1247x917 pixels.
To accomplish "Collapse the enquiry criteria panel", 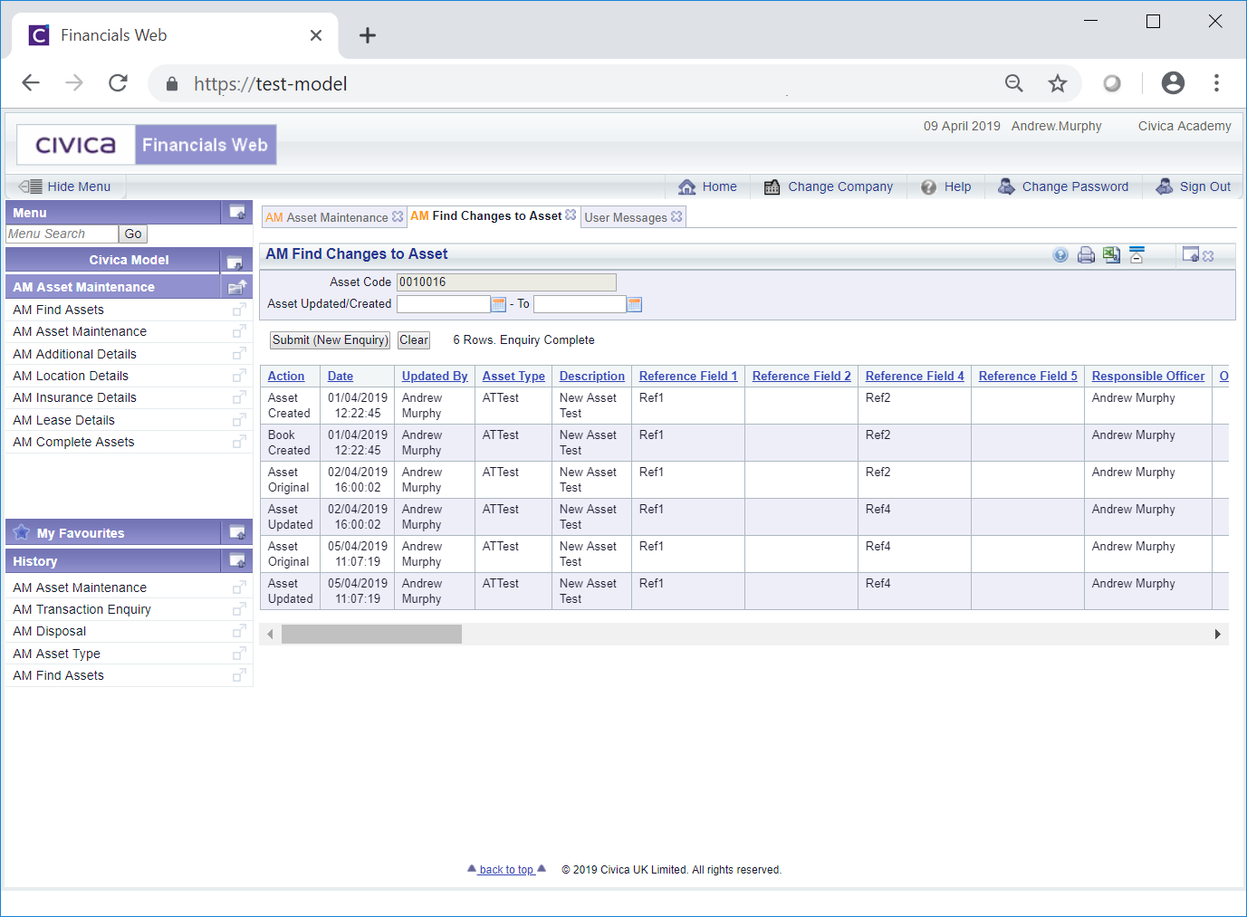I will point(1137,254).
